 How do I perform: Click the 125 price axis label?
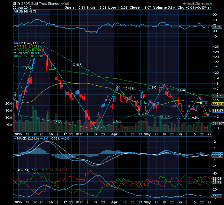[x=216, y=47]
